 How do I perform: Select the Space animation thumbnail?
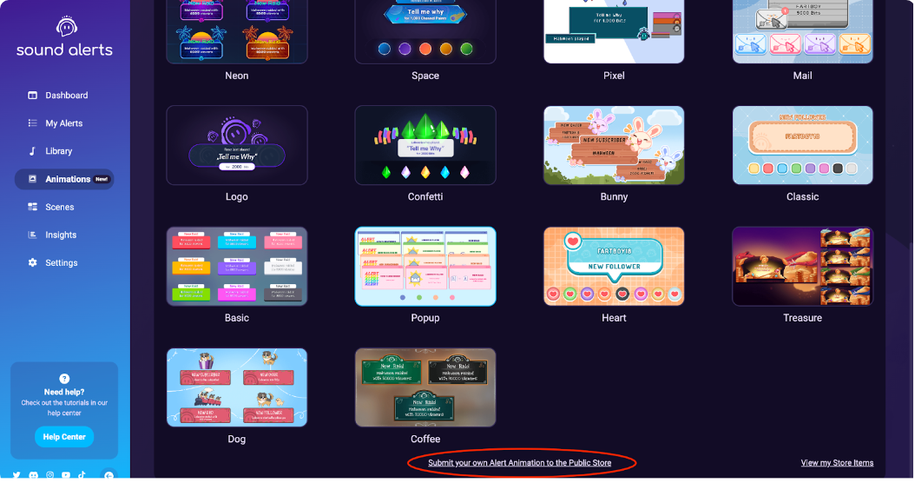[x=425, y=31]
